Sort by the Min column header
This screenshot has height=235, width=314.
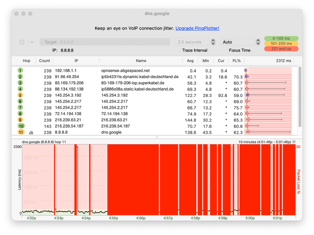click(206, 61)
